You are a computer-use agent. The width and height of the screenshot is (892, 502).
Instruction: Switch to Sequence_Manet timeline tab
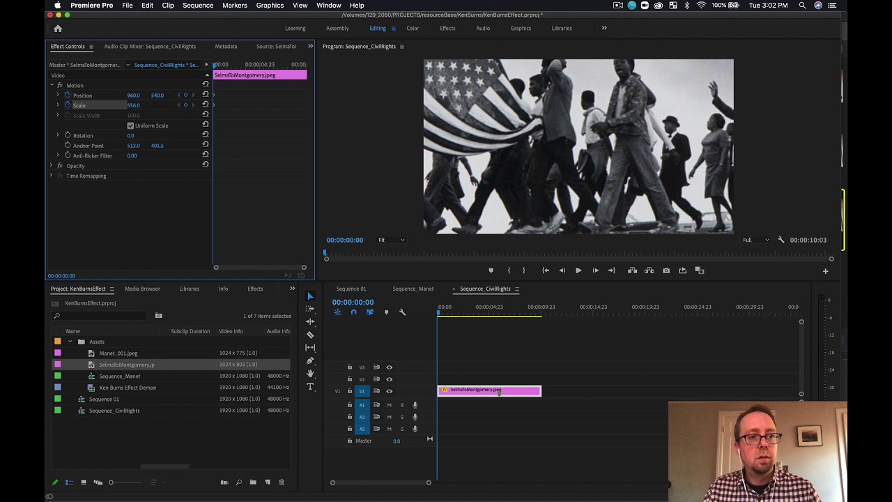[x=413, y=289]
